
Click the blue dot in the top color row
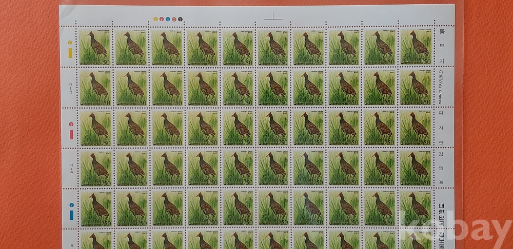[x=168, y=19]
